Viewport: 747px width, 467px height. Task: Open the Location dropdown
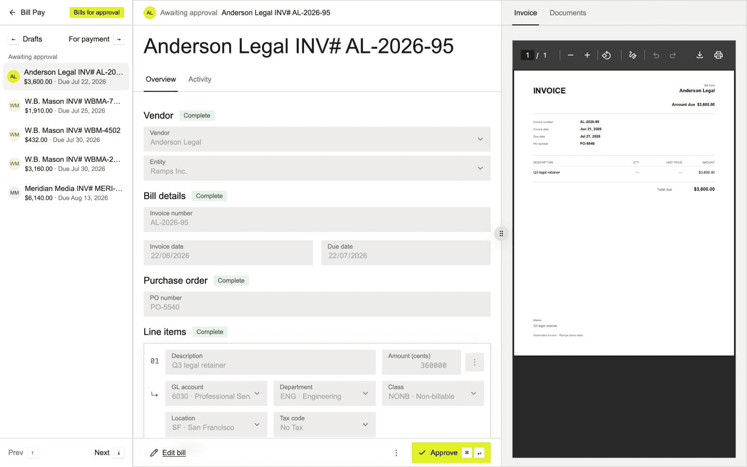point(216,424)
